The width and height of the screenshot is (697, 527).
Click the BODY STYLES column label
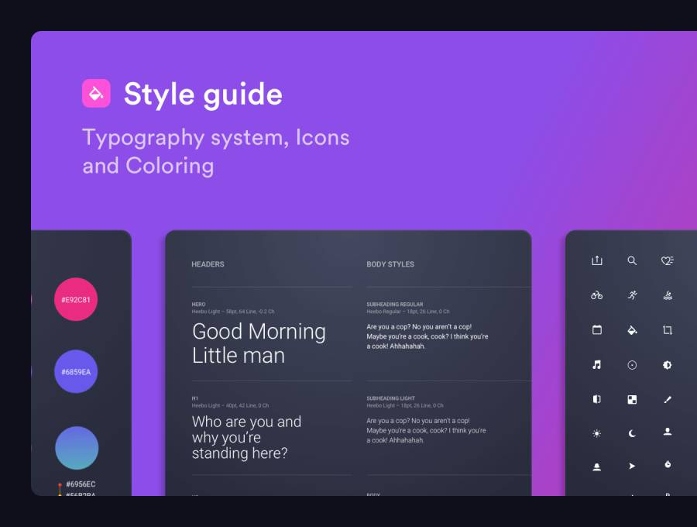[x=390, y=264]
